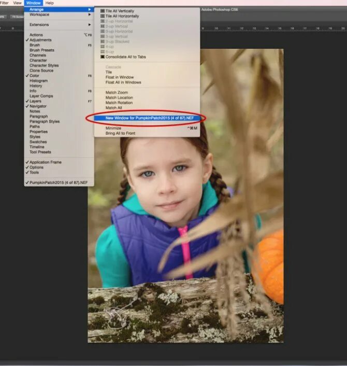Show the Layer Comps panel
The width and height of the screenshot is (347, 366).
59,96
